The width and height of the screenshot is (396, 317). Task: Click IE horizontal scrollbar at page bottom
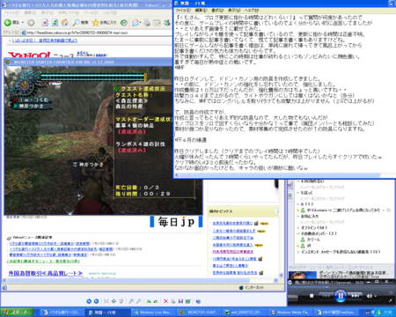[141, 281]
